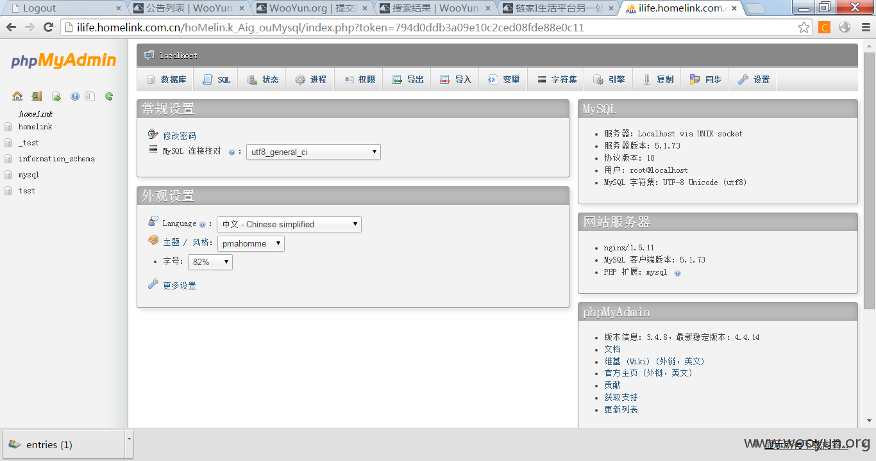Open the 状态 tab
876x461 pixels.
pyautogui.click(x=262, y=79)
